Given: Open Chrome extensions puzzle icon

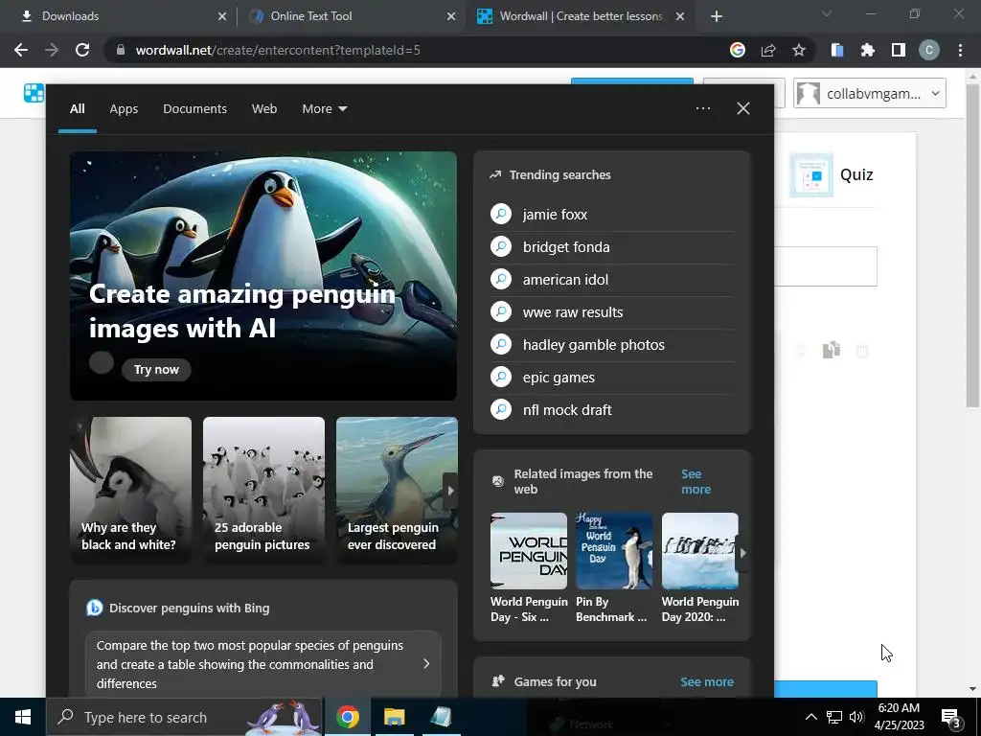Looking at the screenshot, I should [868, 50].
